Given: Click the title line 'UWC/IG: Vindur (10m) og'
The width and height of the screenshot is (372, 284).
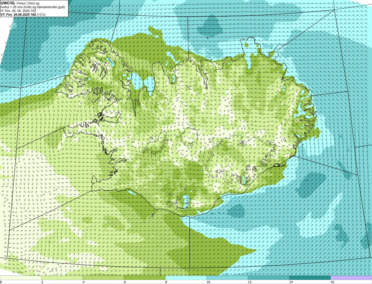Looking at the screenshot, I should pos(20,3).
